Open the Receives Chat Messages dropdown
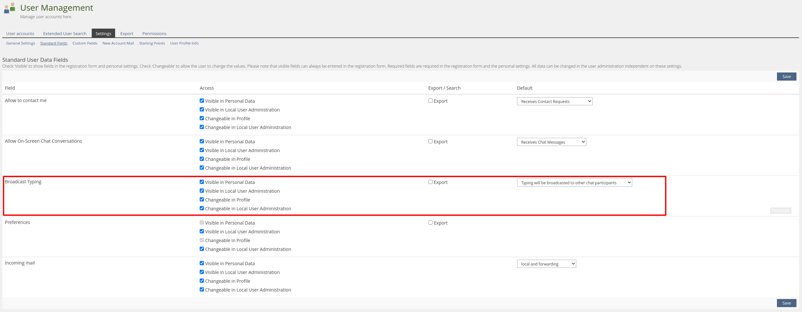The height and width of the screenshot is (312, 802). (551, 142)
